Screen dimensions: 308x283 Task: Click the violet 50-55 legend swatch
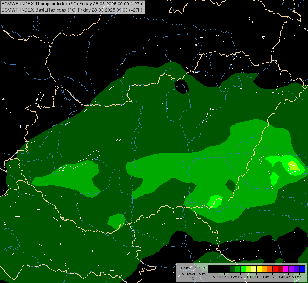click(297, 269)
